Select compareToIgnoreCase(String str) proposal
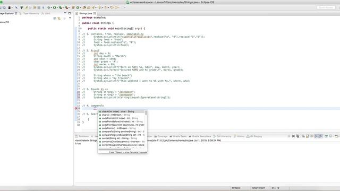 tap(122, 135)
